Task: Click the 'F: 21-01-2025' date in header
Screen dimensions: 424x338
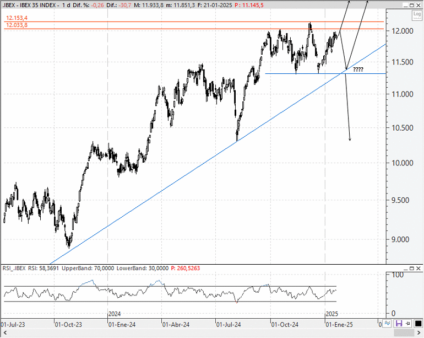Action: (x=215, y=5)
